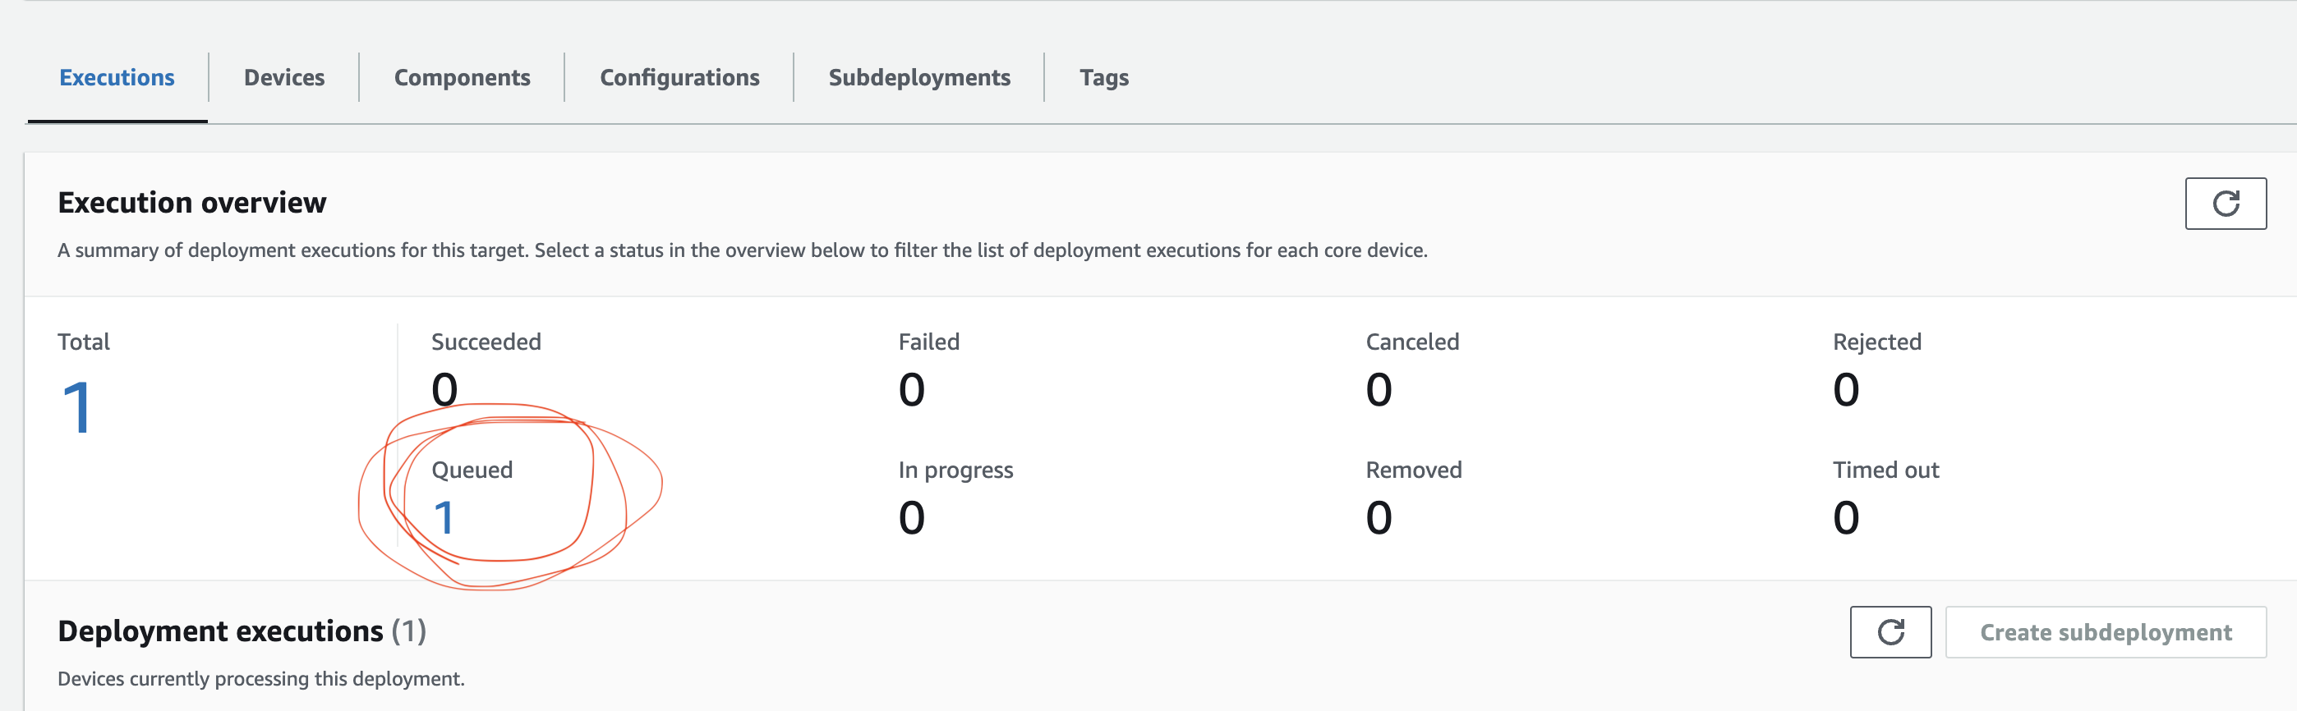Filter executions by Succeeded count
Viewport: 2297px width, 711px height.
pyautogui.click(x=444, y=389)
